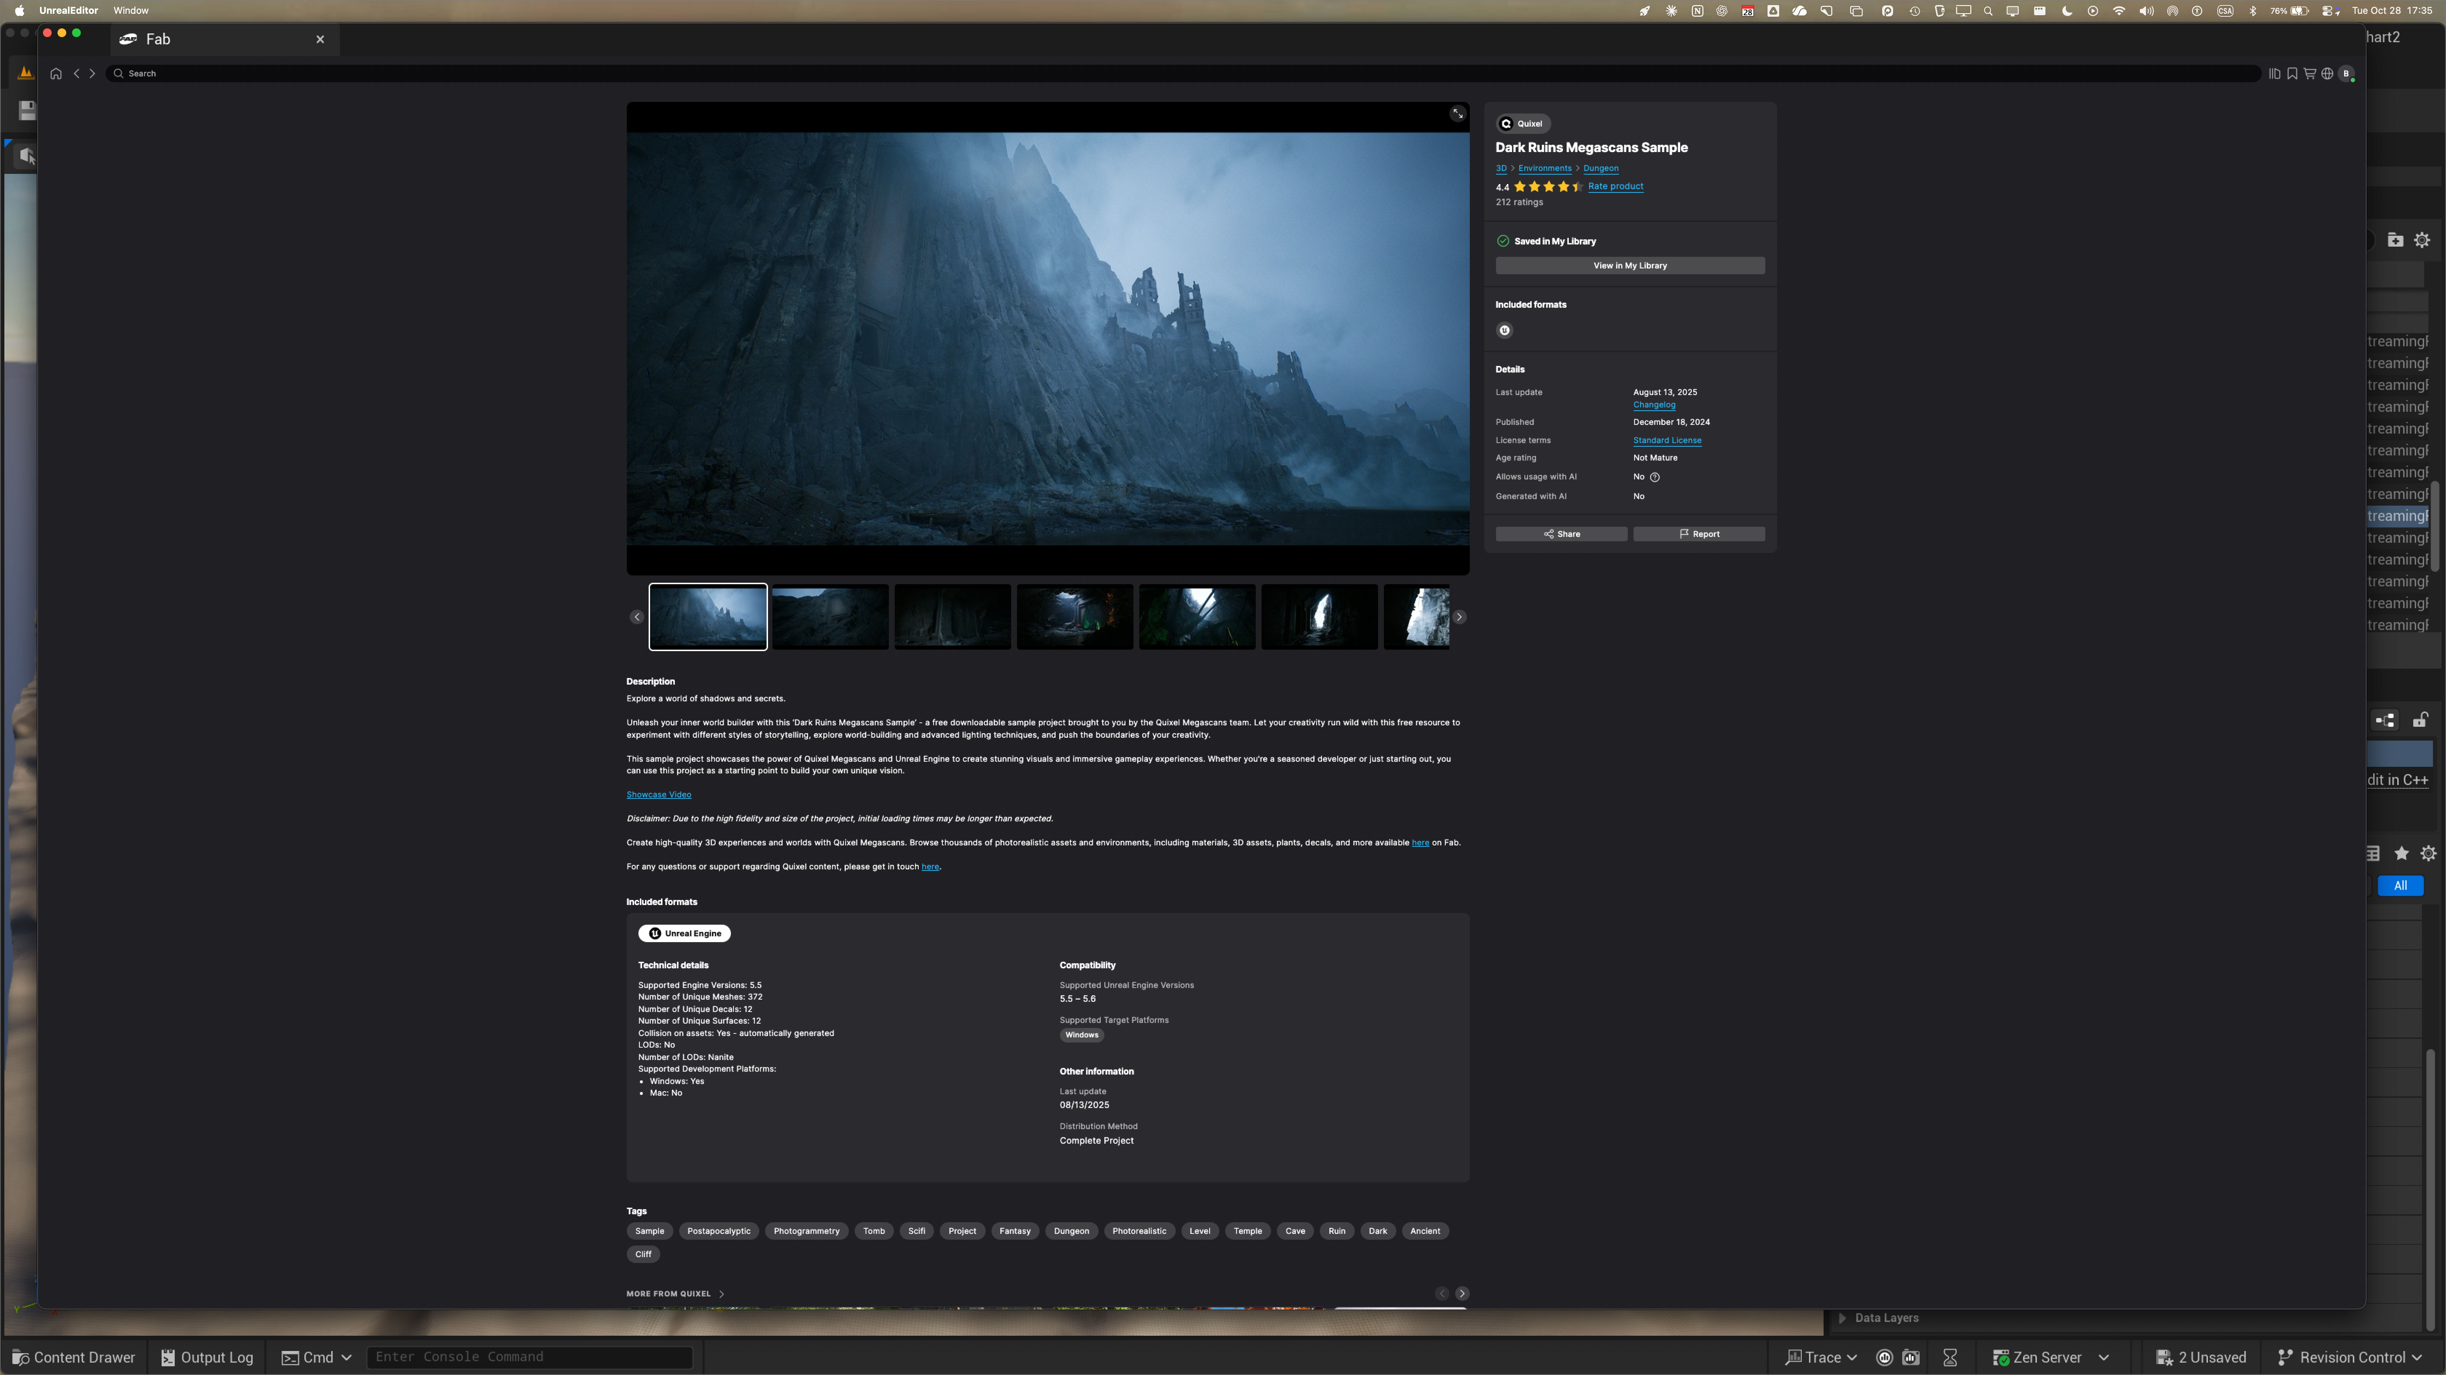
Task: Show previous preview thumbnails
Action: click(x=637, y=617)
